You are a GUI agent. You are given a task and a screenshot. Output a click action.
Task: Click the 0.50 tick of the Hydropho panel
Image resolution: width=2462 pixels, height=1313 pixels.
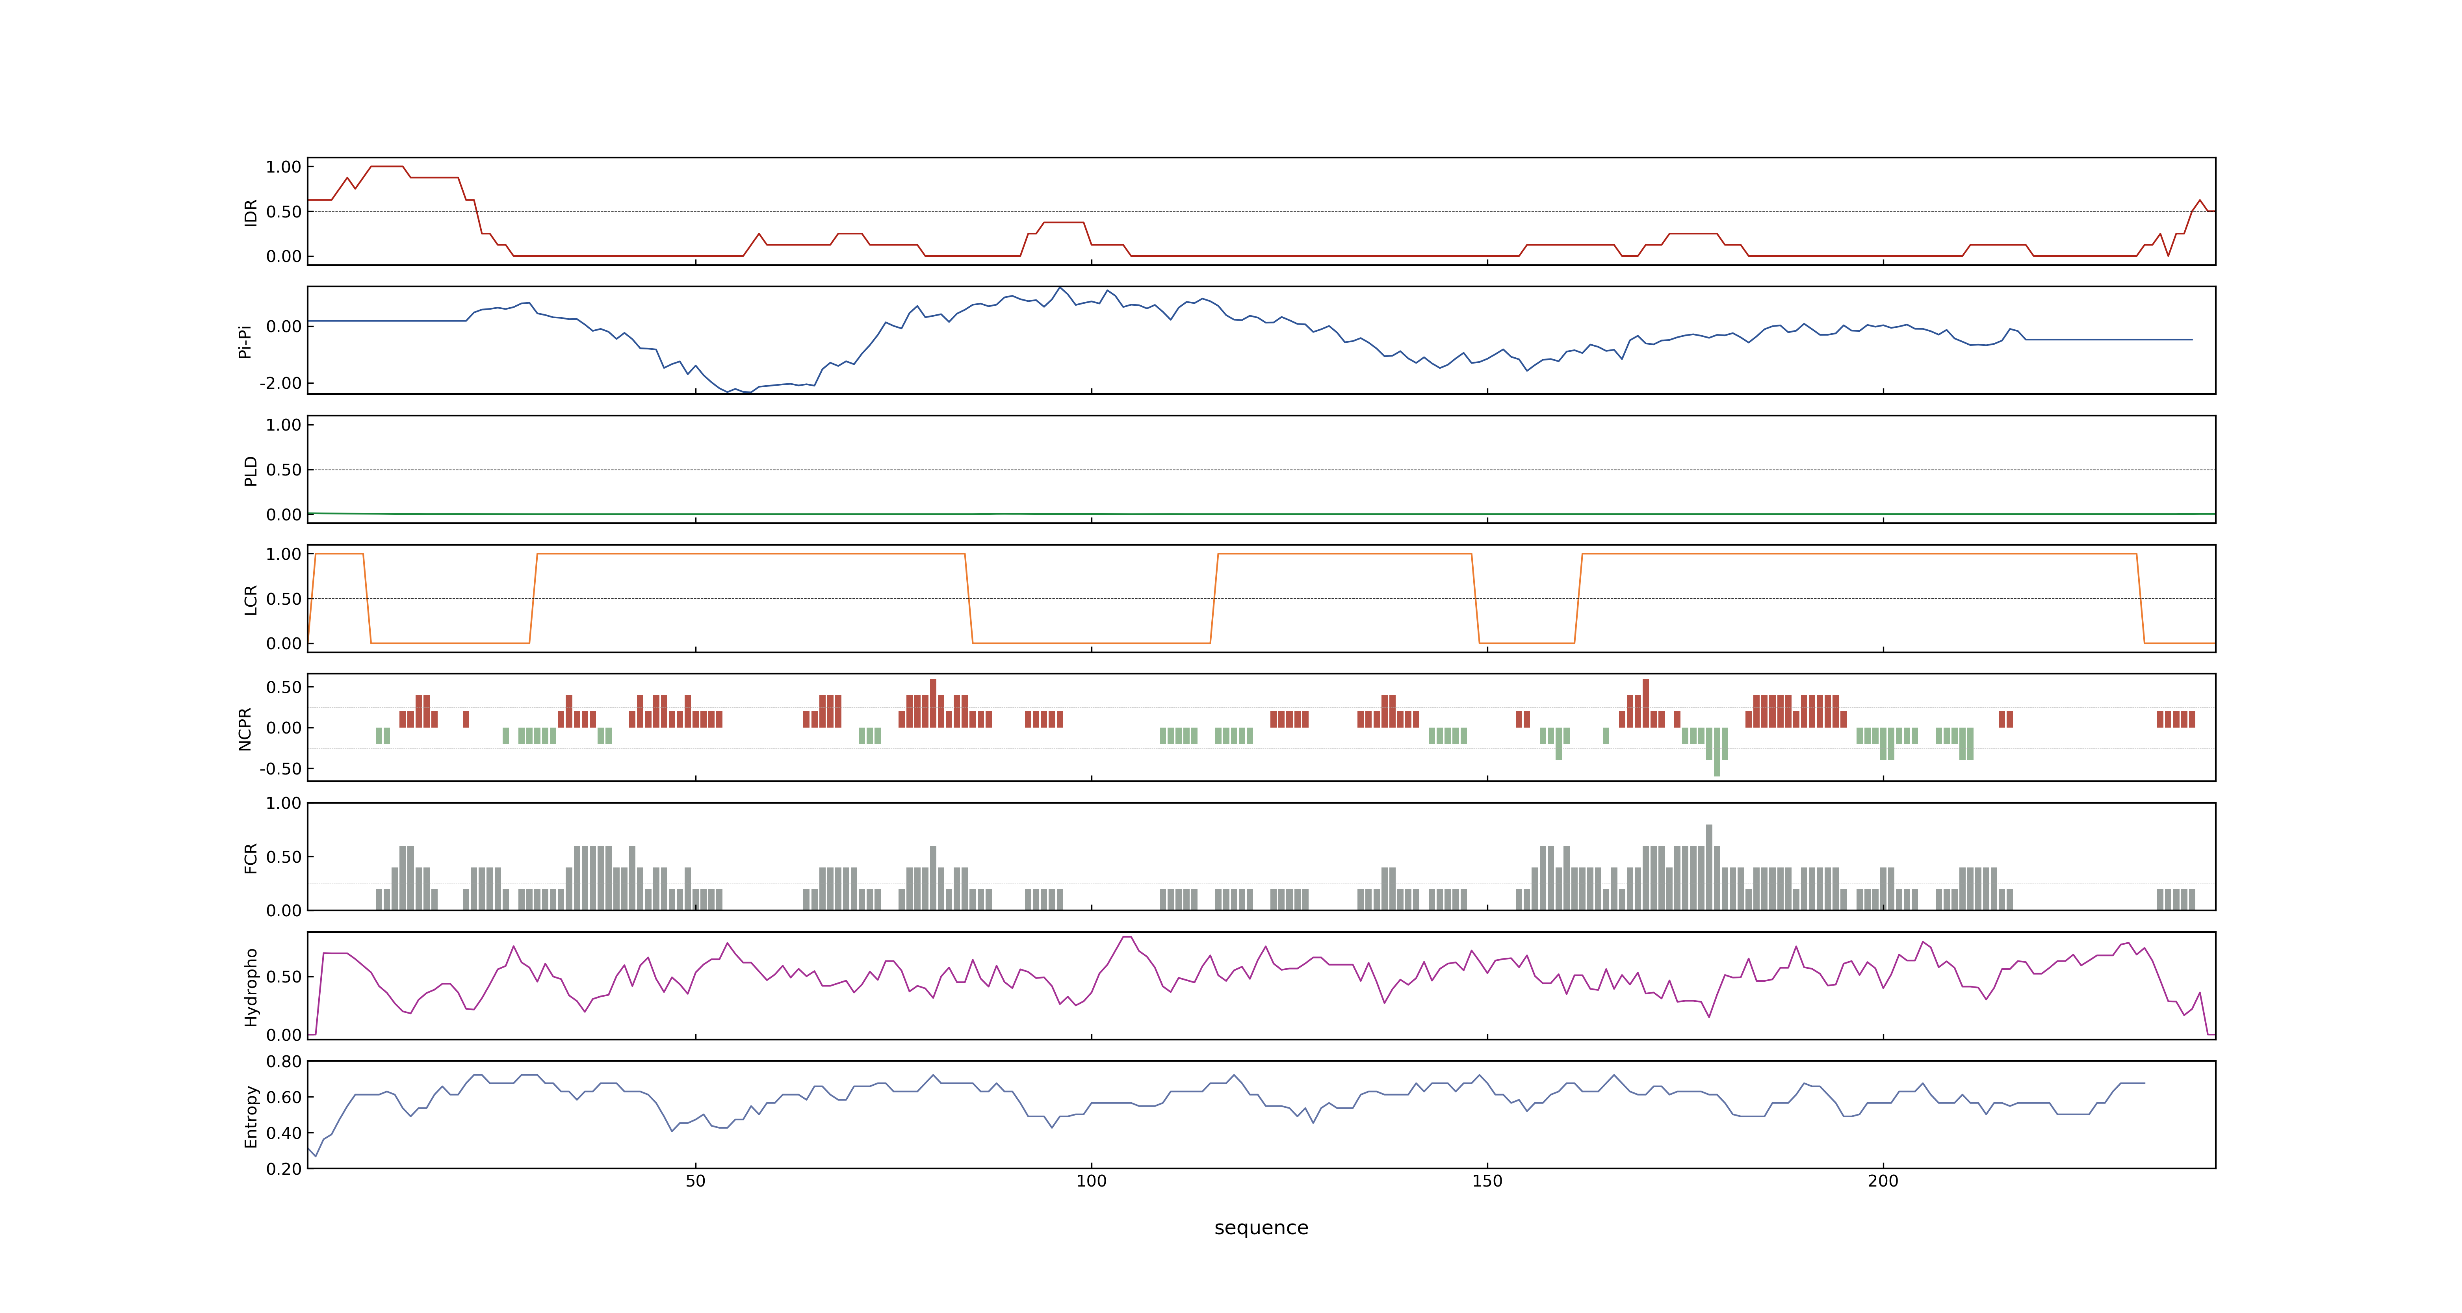(284, 977)
